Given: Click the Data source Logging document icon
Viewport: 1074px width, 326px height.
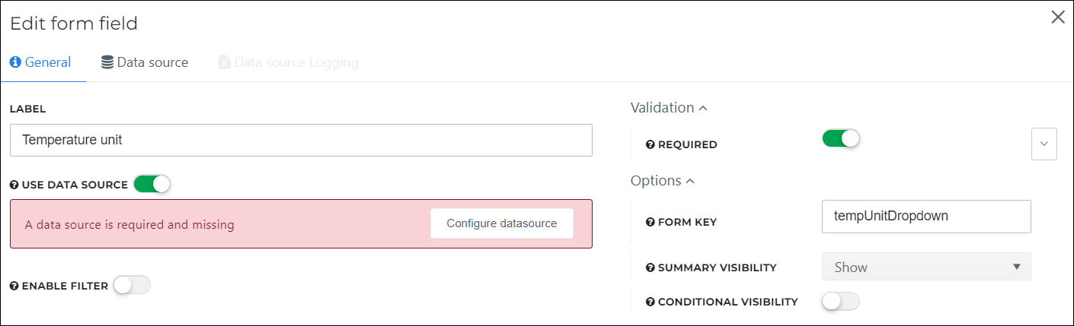Looking at the screenshot, I should coord(225,62).
